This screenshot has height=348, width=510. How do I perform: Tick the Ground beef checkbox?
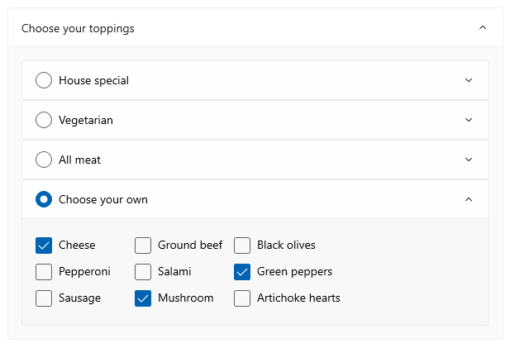coord(143,246)
